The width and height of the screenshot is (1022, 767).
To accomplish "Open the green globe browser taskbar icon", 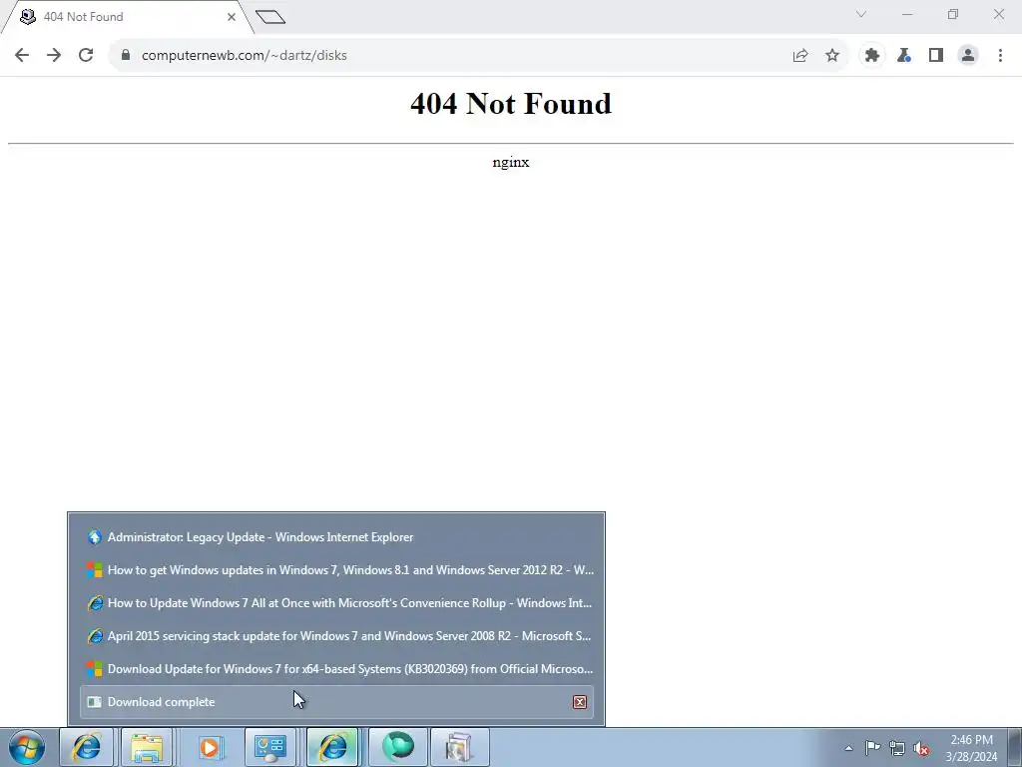I will tap(397, 747).
